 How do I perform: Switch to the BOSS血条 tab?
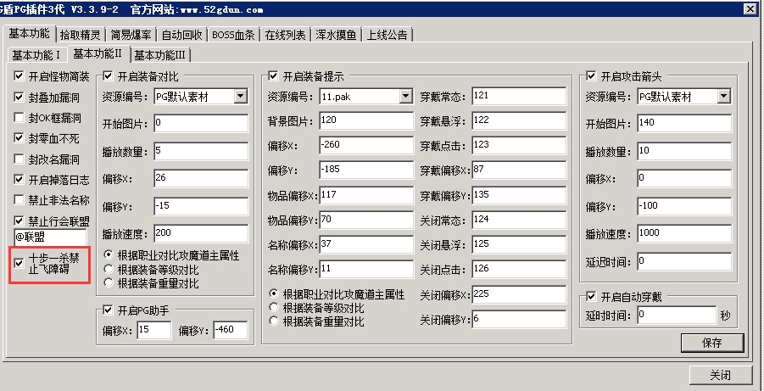coord(233,35)
